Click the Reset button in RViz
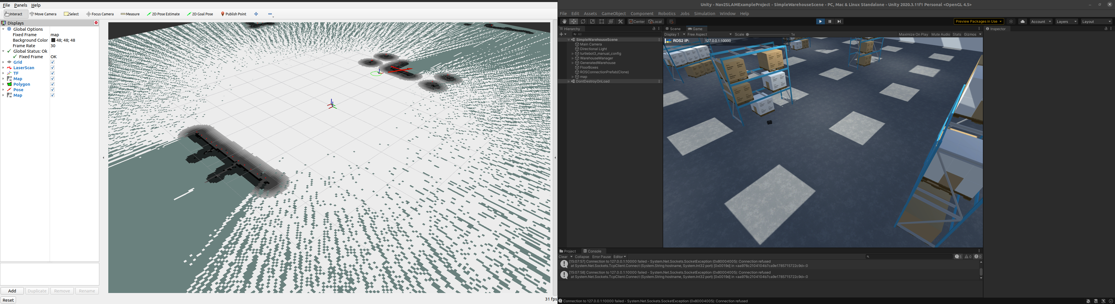The image size is (1115, 304). point(8,300)
